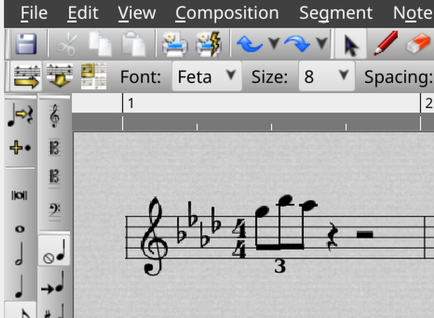
Task: Toggle dotted note mode with plus-dot icon
Action: click(20, 148)
